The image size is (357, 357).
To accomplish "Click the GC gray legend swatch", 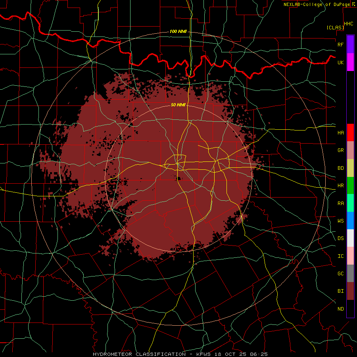I will click(350, 273).
